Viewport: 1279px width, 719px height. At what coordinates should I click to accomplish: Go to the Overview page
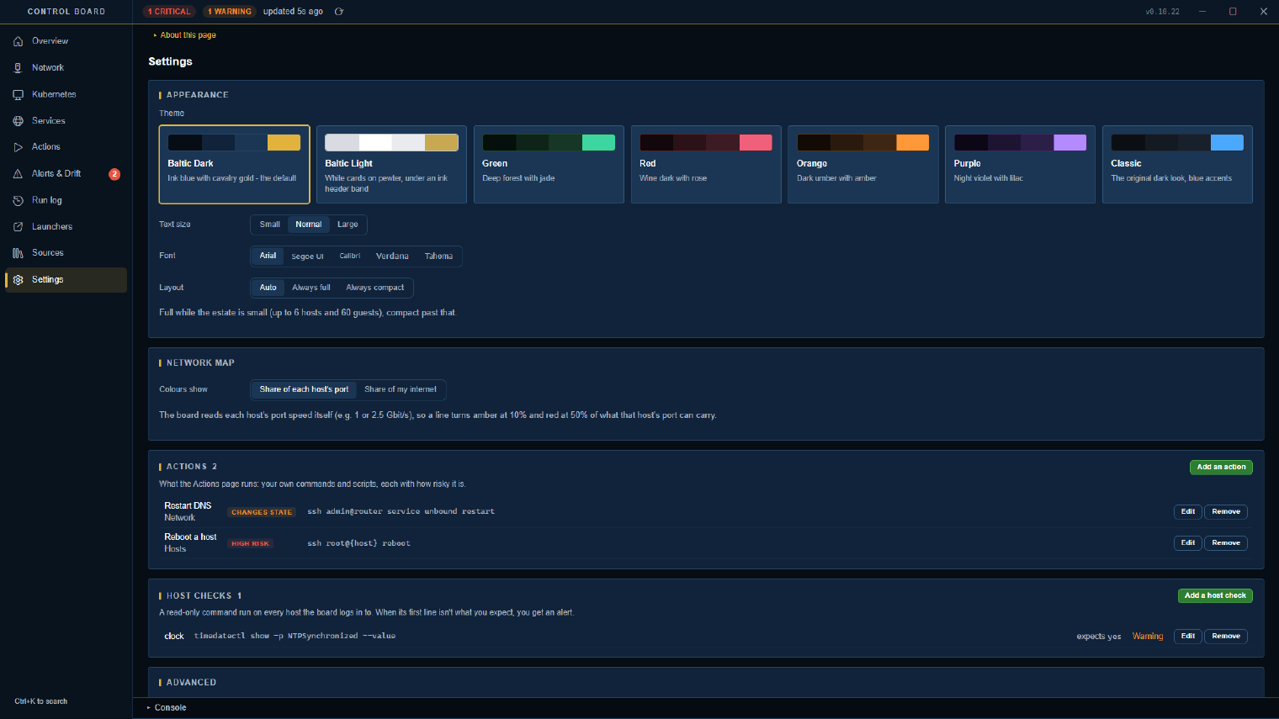point(66,41)
